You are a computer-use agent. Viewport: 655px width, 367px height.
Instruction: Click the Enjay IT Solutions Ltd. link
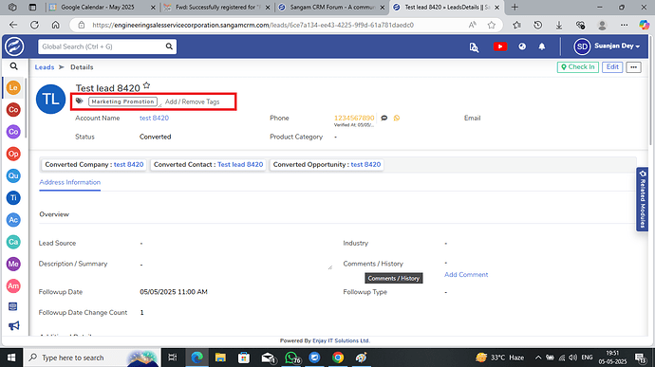click(342, 340)
